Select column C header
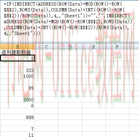The height and width of the screenshot is (137, 139). (46, 47)
